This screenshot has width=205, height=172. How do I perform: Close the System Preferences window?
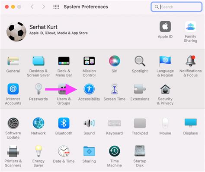(7, 7)
